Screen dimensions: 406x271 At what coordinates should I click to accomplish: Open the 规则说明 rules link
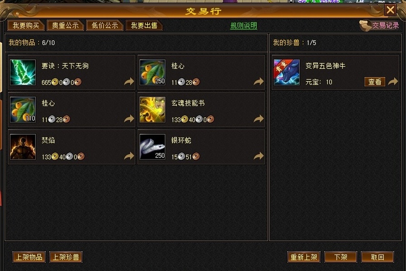[244, 26]
